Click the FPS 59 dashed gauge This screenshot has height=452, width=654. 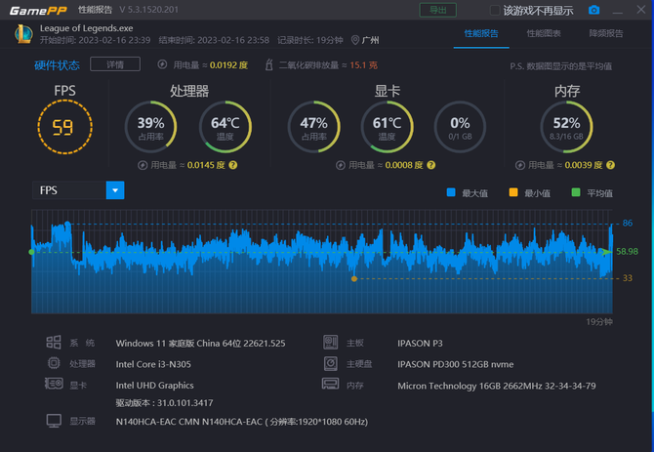pos(64,127)
